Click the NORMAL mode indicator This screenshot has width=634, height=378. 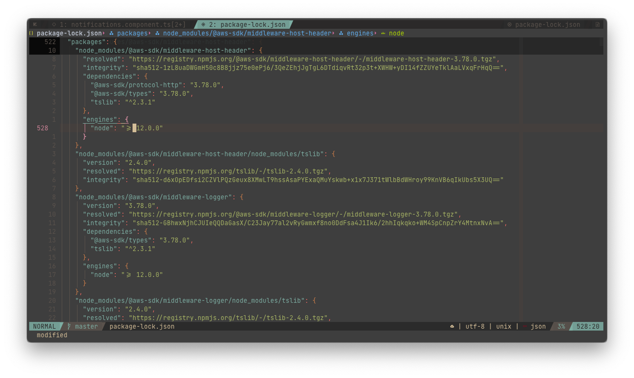44,326
